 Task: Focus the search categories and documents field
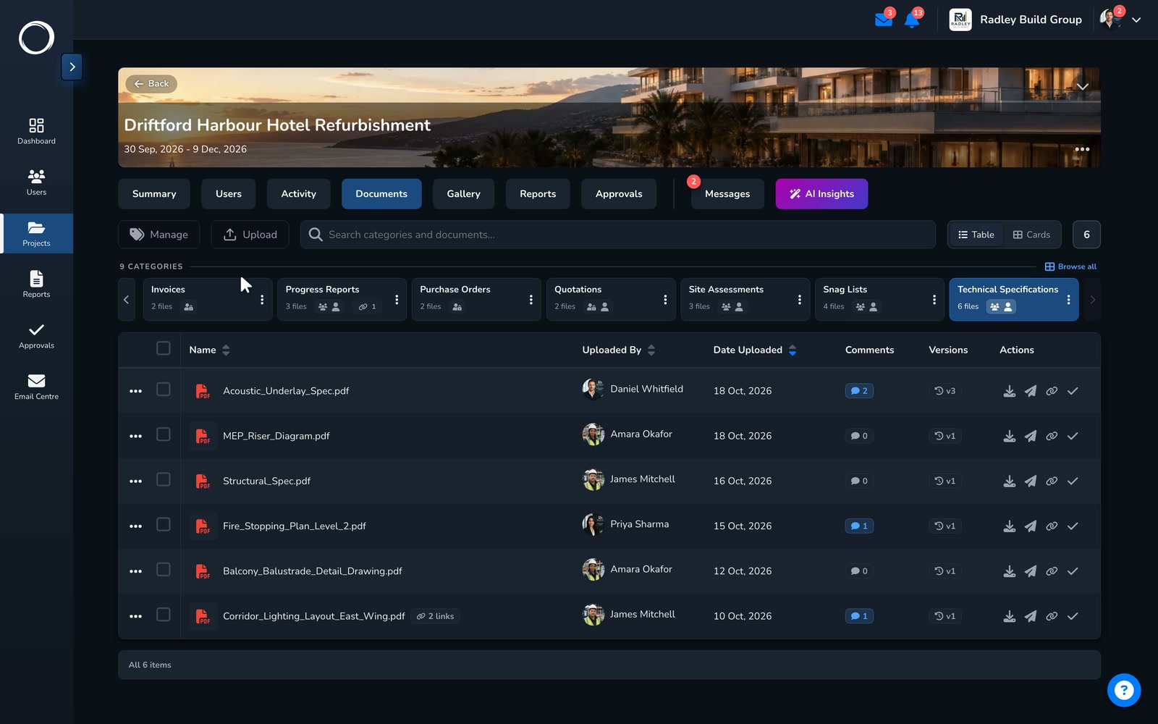[x=618, y=235]
